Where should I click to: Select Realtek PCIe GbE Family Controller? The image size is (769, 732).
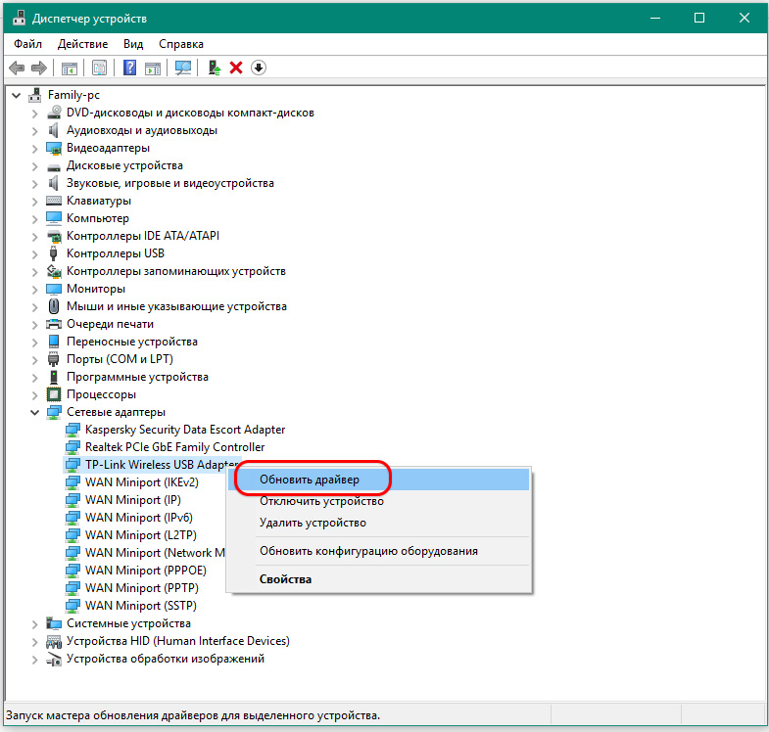(x=174, y=447)
